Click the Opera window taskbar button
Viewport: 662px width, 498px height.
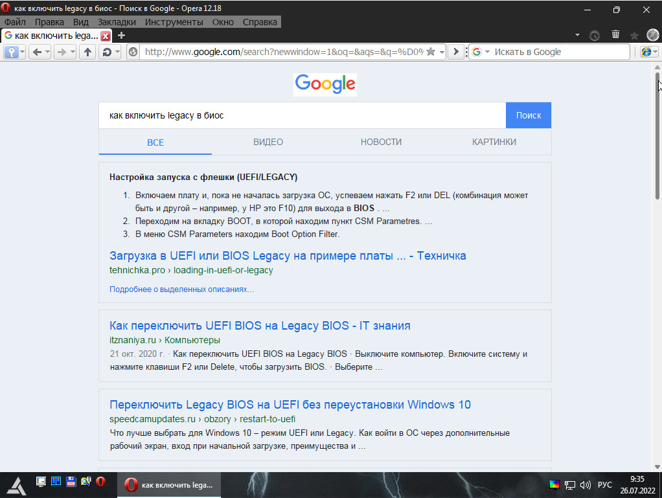169,485
